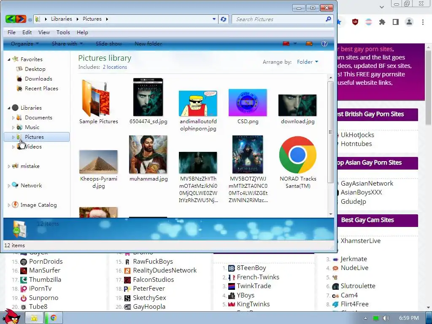432x324 pixels.
Task: Open the address bar history dropdown
Action: click(214, 19)
